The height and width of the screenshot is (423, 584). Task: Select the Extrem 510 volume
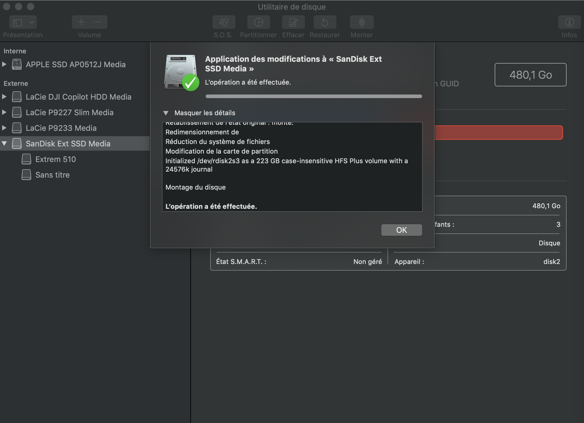tap(55, 159)
